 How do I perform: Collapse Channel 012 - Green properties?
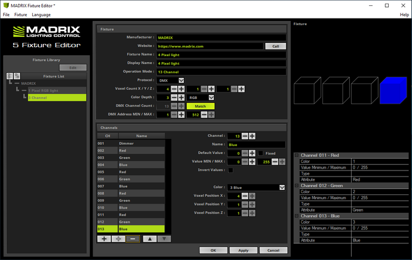[297, 185]
